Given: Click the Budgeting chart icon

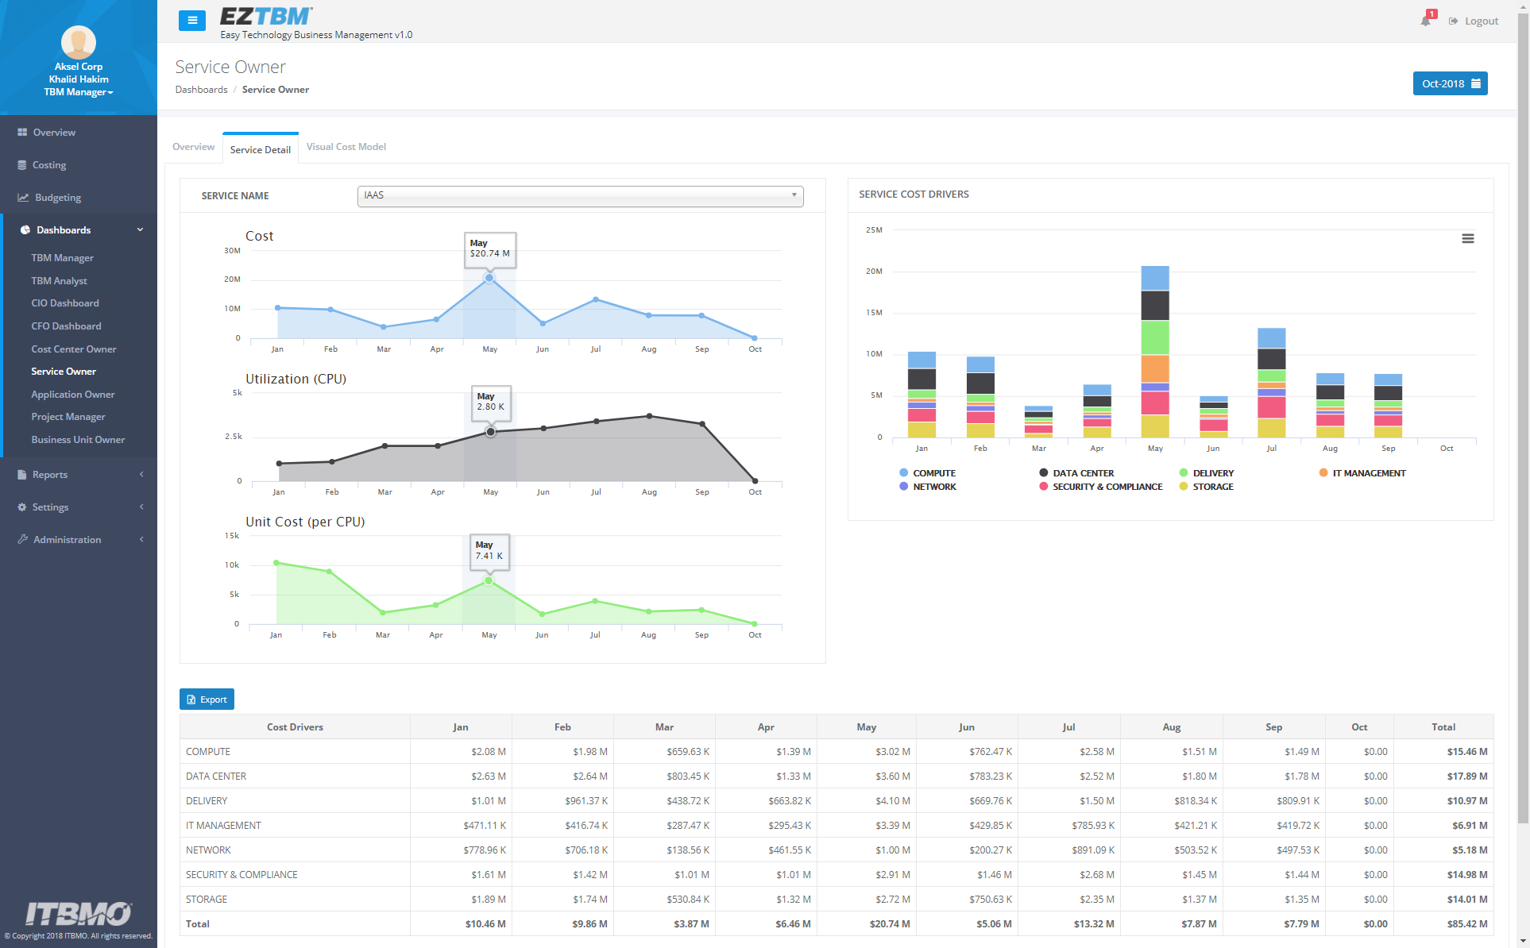Looking at the screenshot, I should [23, 198].
